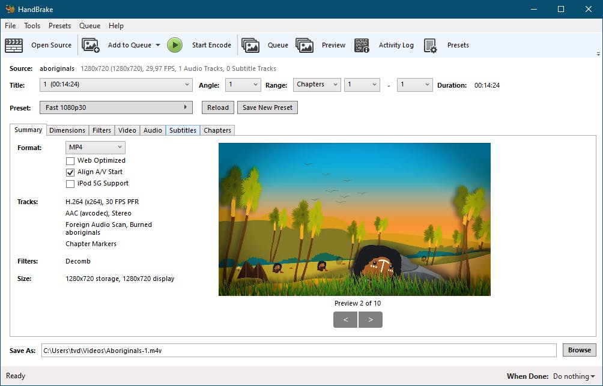Open the end chapter dropdown

(x=414, y=85)
